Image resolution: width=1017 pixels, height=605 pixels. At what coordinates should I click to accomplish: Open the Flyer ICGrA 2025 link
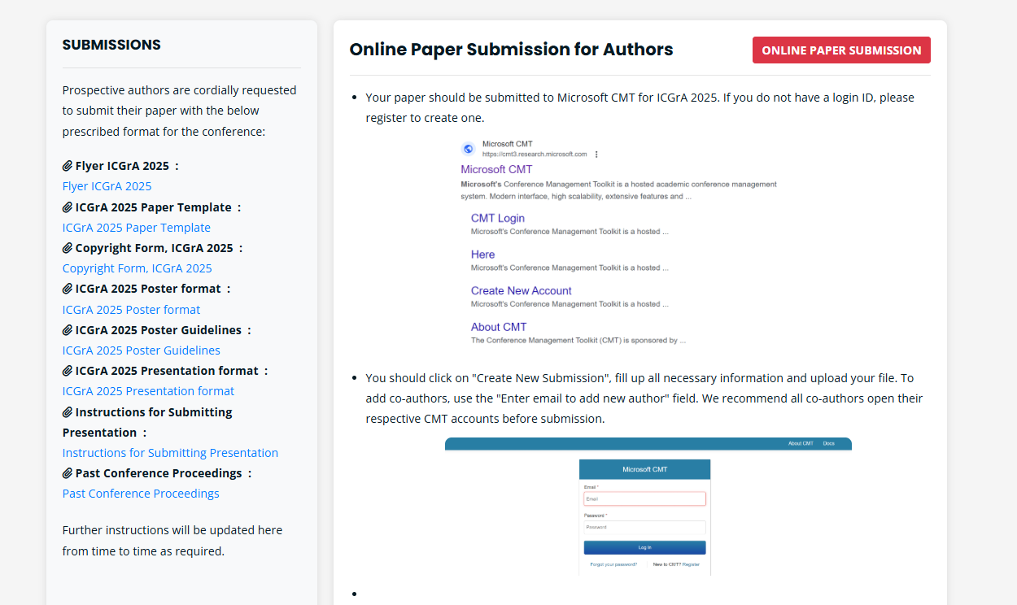tap(107, 186)
